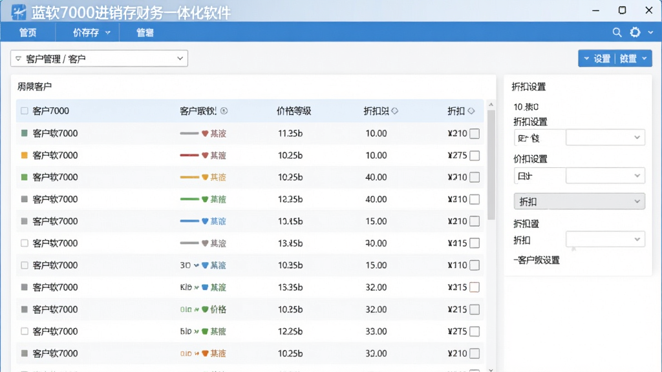662x372 pixels.
Task: Click gray square marker of the ¥315 row
Action: point(25,287)
